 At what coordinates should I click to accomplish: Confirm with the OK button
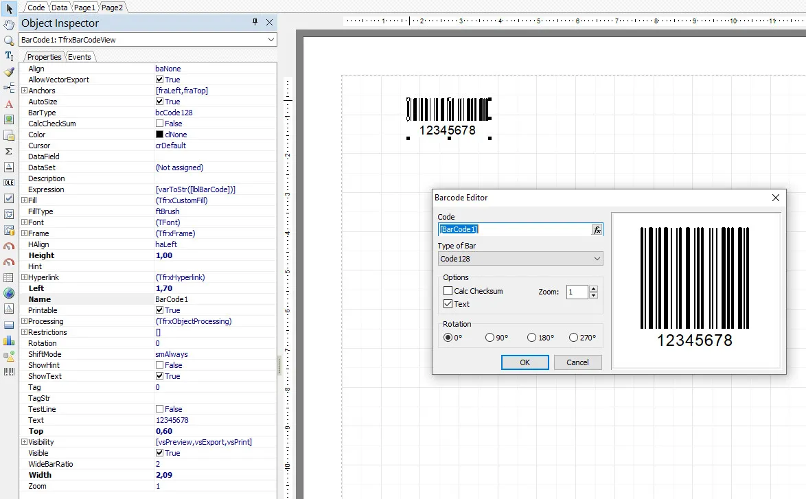coord(525,362)
